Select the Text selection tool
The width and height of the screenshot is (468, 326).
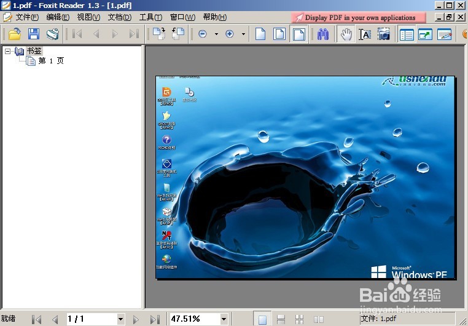365,34
